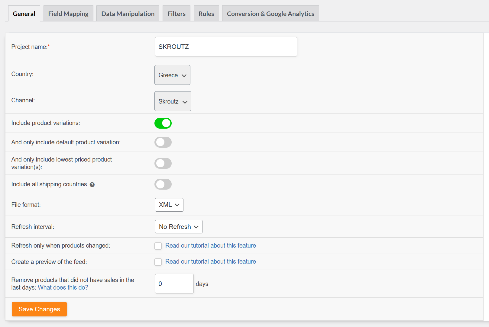Expand the Channel dropdown set to Skroutz
The image size is (489, 327).
tap(173, 101)
